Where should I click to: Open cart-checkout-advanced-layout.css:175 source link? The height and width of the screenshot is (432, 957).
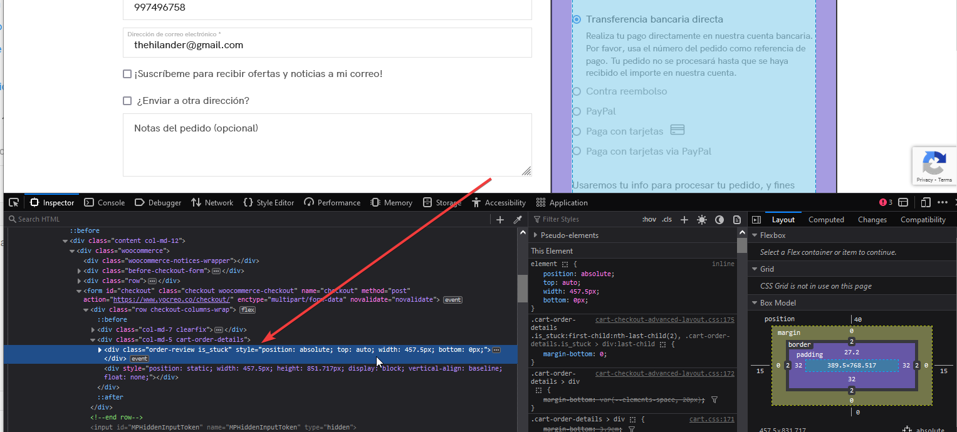[665, 320]
